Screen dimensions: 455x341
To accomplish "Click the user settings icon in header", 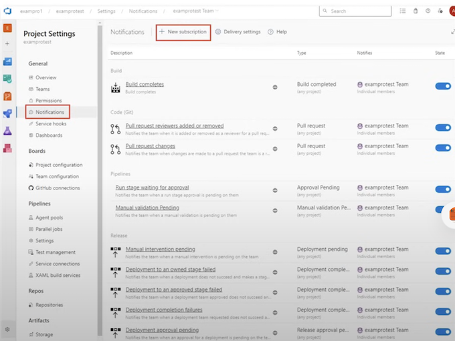I will pos(440,11).
